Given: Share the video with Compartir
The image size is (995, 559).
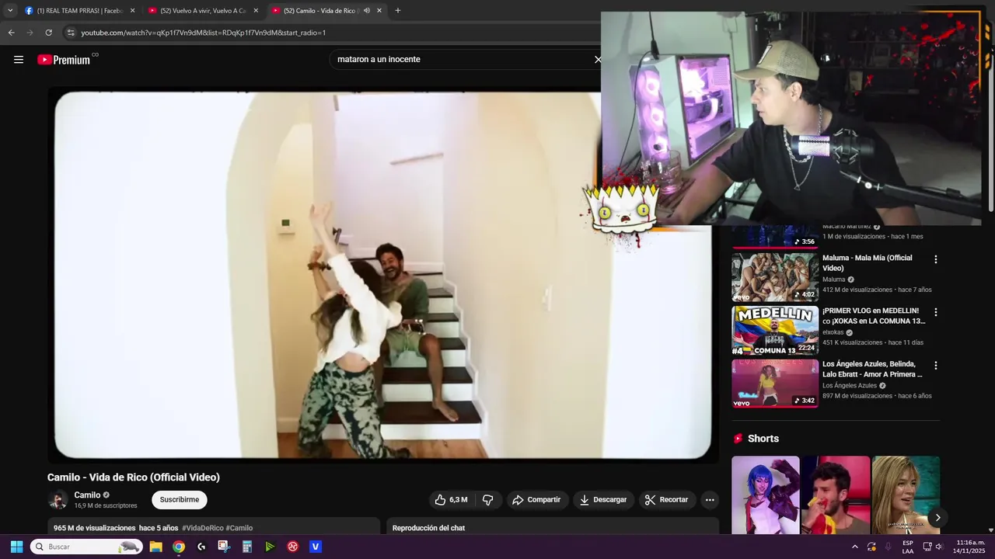Looking at the screenshot, I should coord(536,500).
